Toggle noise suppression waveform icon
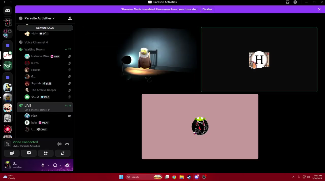The height and width of the screenshot is (181, 325). pos(59,144)
